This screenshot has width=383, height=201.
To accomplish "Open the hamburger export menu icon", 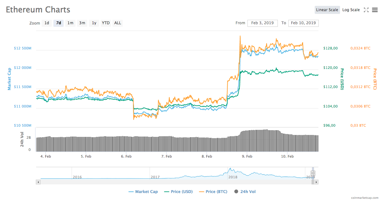I will click(375, 10).
